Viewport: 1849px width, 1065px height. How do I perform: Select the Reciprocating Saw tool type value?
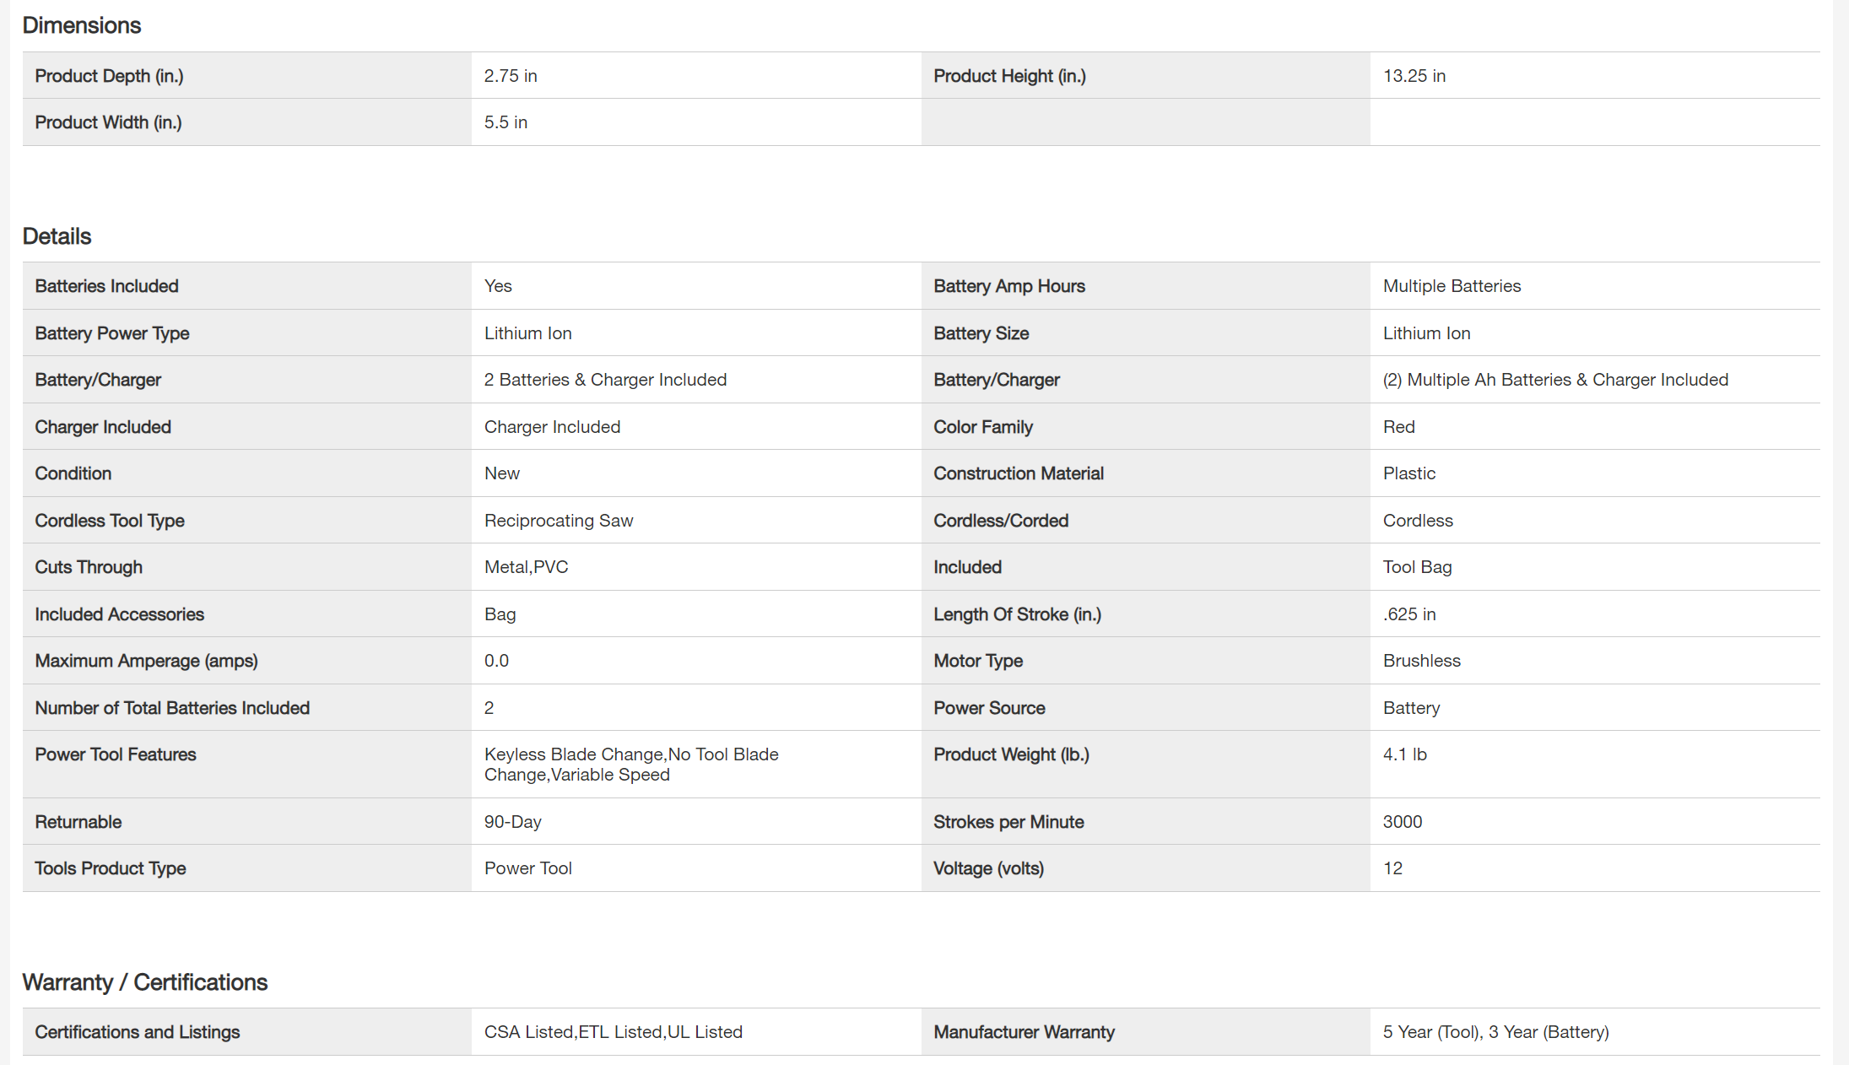558,521
